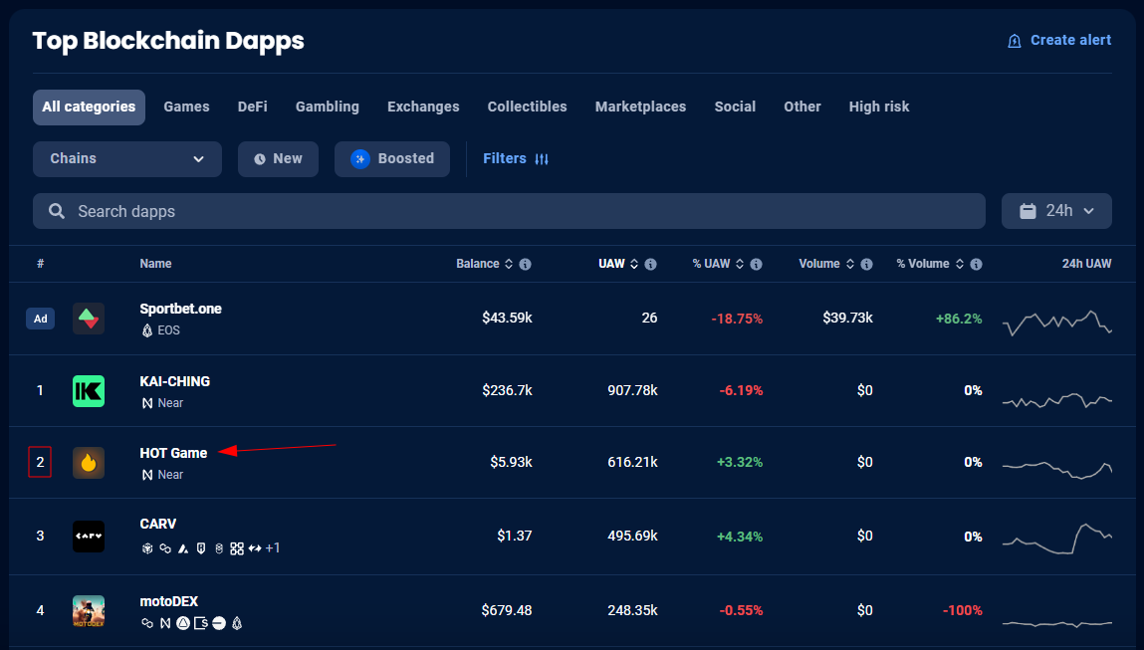Click the motoDEX % Volume value -100%
The height and width of the screenshot is (650, 1144).
[x=963, y=610]
